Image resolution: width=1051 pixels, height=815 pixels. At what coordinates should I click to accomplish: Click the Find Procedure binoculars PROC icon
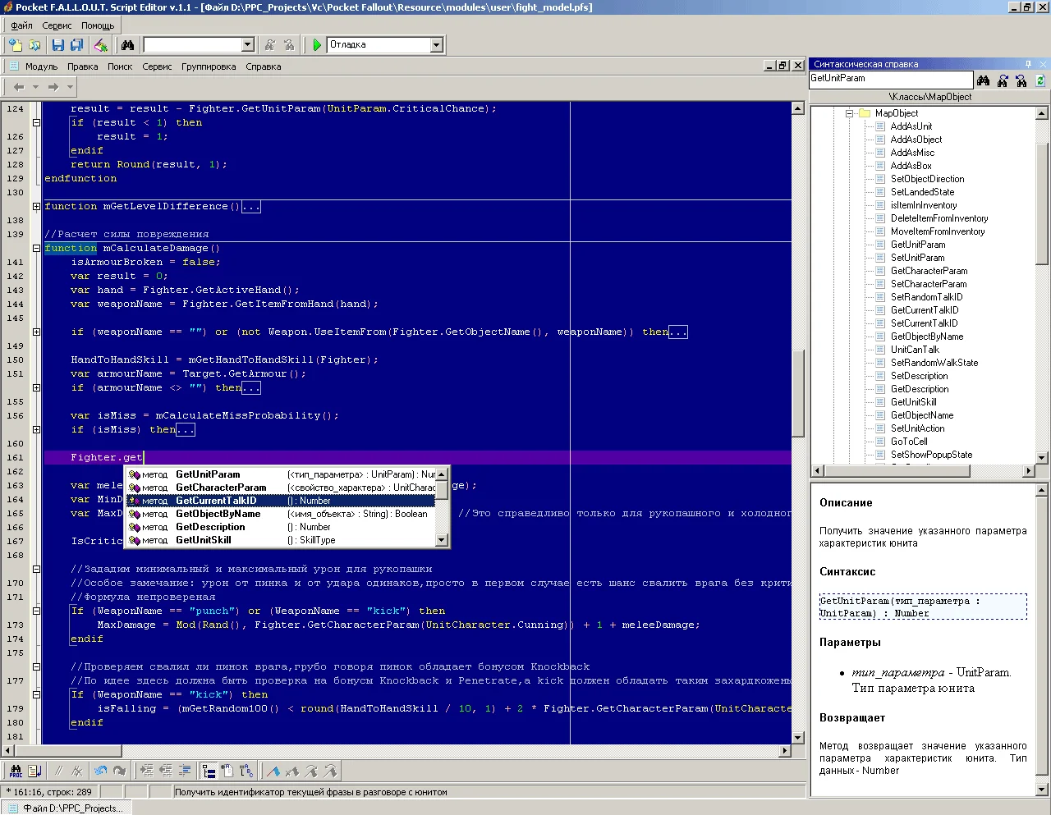pos(16,771)
